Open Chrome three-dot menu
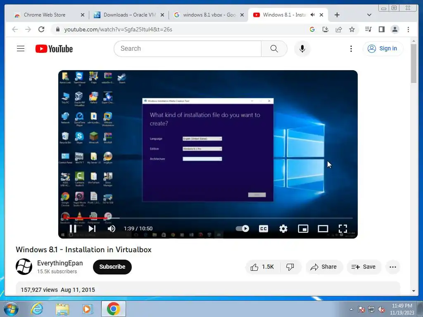Screen dimensions: 423x317 [x=408, y=29]
